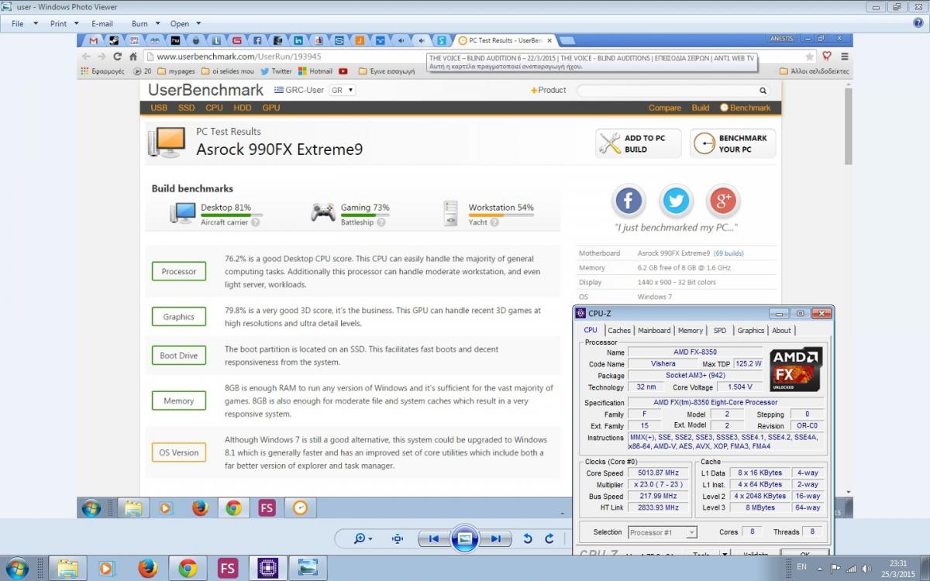Switch to the Mainboard tab in CPU-Z
930x581 pixels.
click(654, 330)
